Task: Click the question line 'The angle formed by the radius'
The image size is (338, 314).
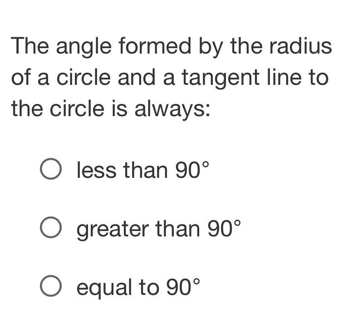Action: coord(171,47)
